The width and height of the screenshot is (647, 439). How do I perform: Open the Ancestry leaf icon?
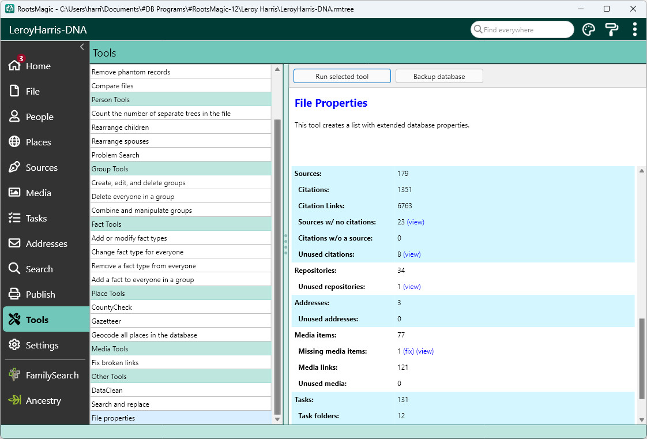click(x=14, y=400)
